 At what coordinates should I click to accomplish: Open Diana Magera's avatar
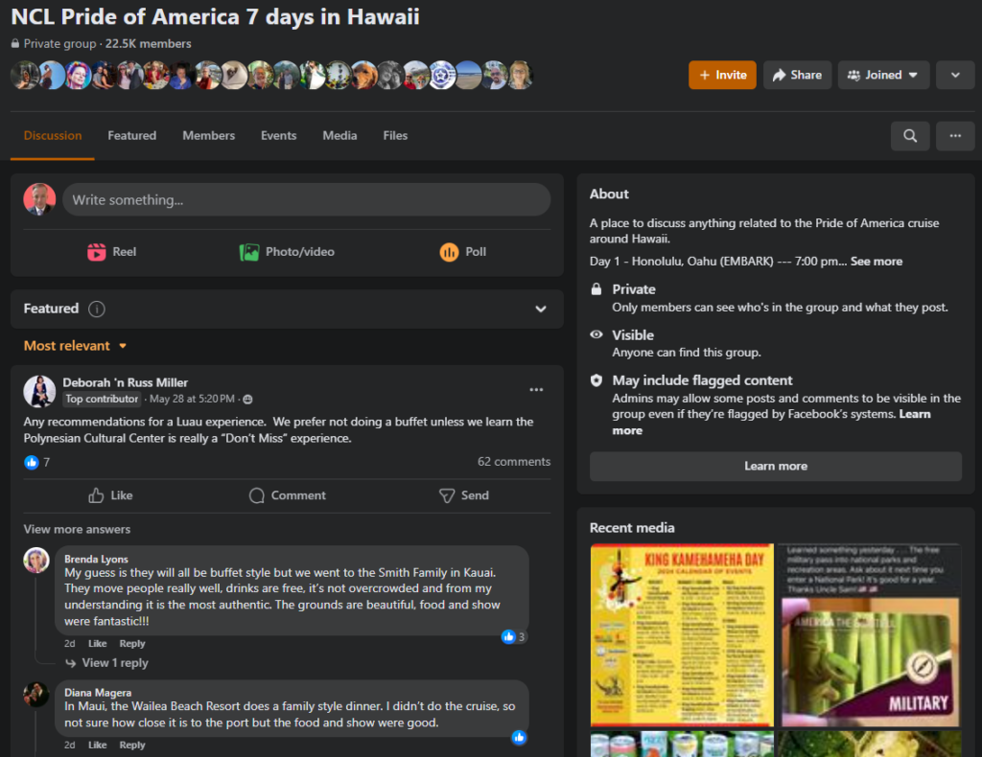(x=36, y=695)
